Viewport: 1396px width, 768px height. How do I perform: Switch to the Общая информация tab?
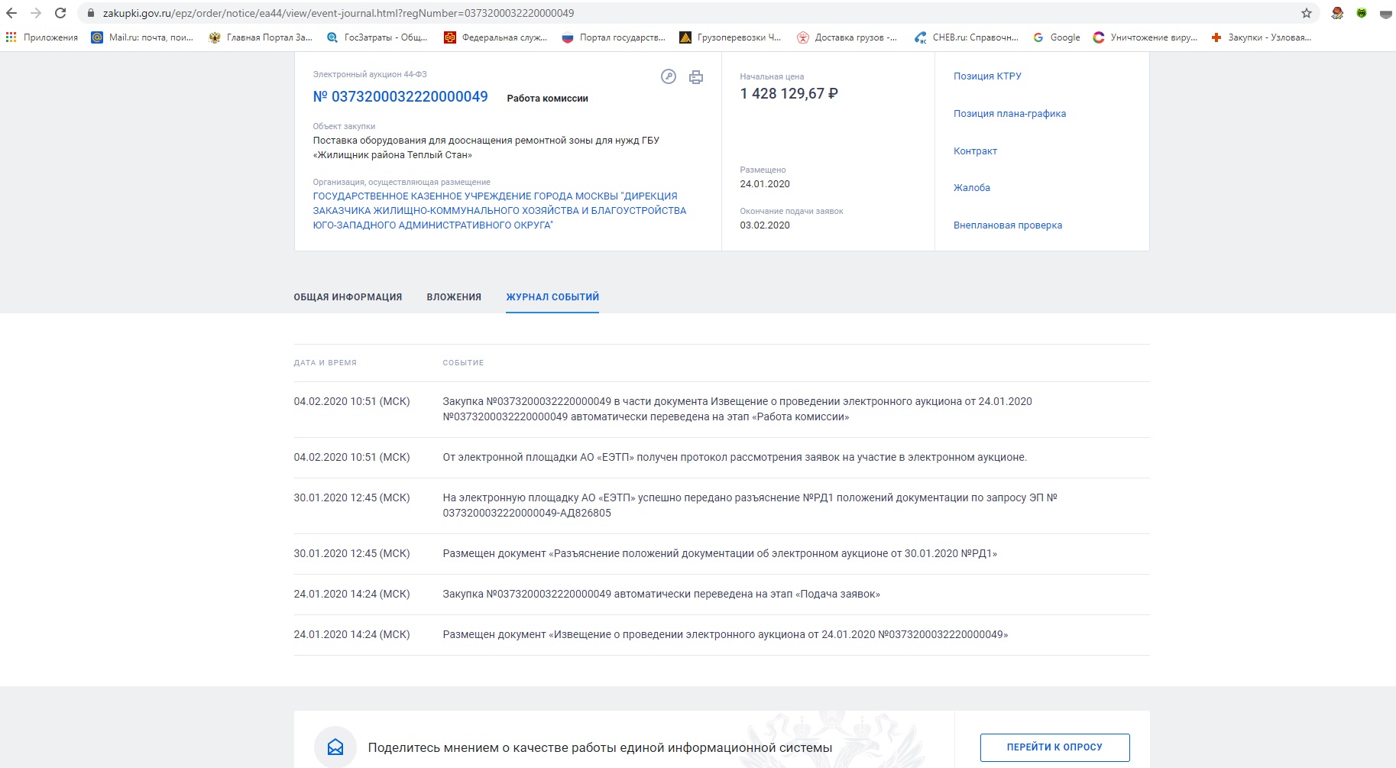tap(348, 297)
